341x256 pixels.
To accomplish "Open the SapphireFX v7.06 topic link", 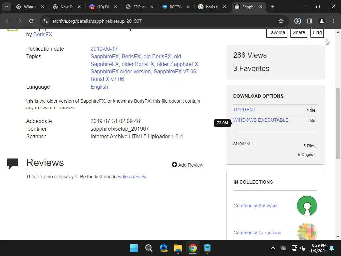I will point(175,71).
